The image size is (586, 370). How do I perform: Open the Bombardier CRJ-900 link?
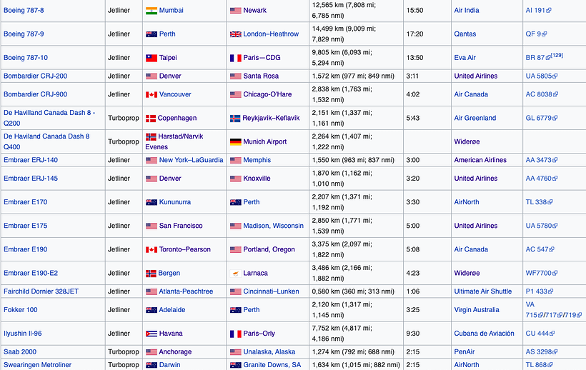coord(36,94)
